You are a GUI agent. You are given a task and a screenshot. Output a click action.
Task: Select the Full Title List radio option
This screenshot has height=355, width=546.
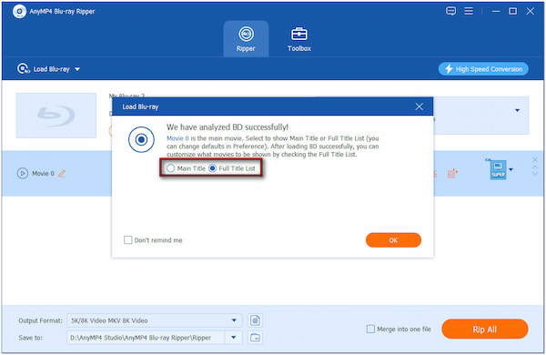212,168
